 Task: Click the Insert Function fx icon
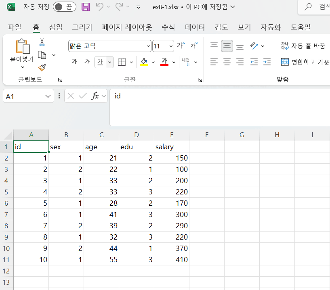point(95,96)
